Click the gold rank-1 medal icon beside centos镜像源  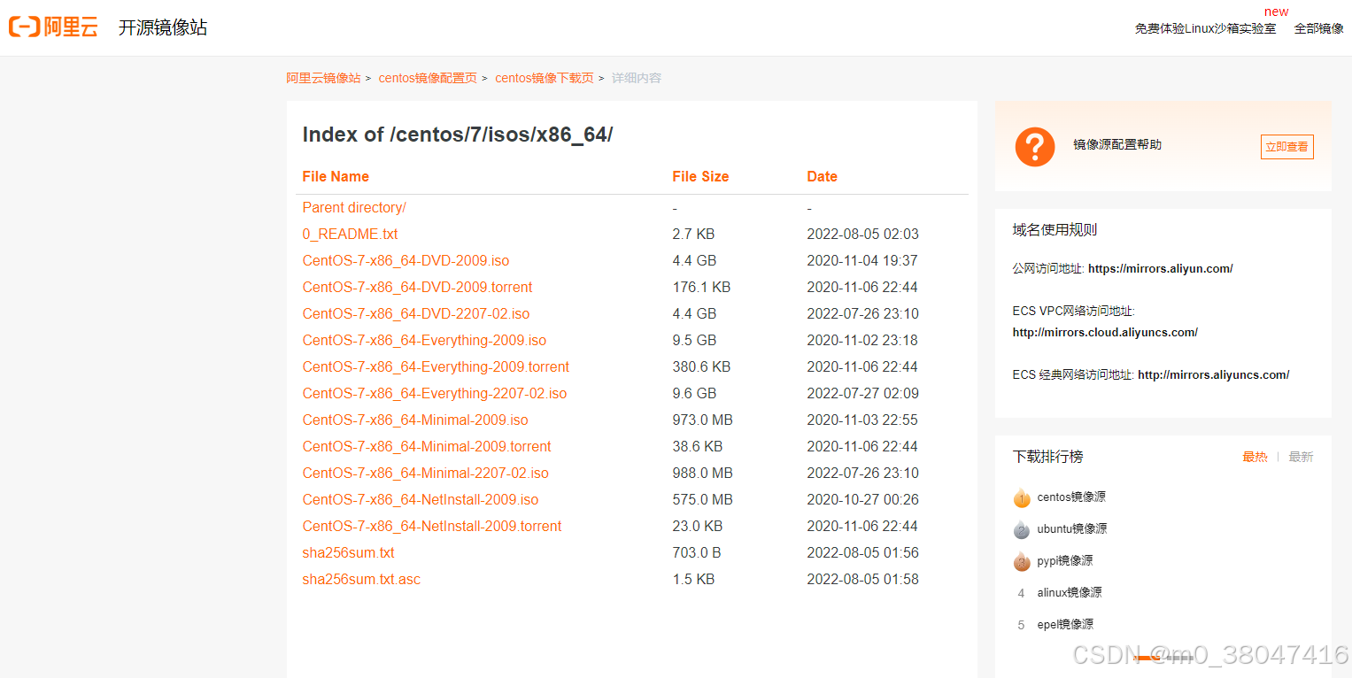(x=1022, y=497)
